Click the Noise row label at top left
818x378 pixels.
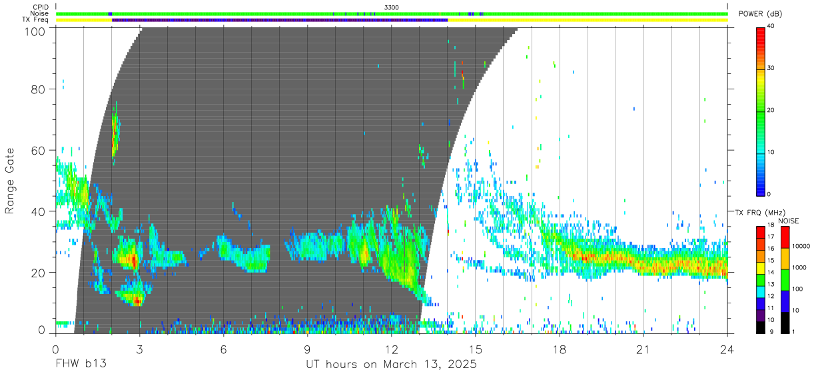pyautogui.click(x=40, y=13)
